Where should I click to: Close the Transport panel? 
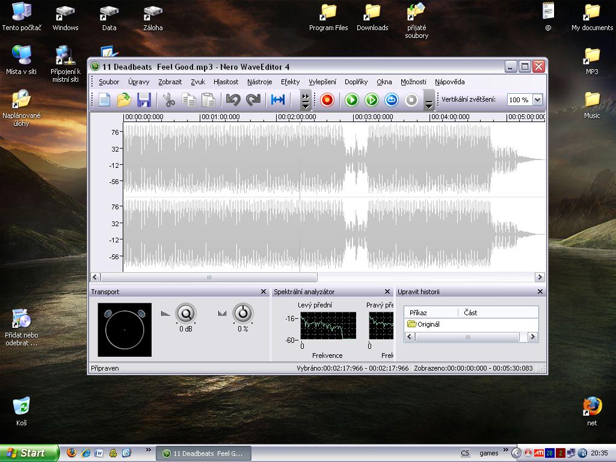pos(263,292)
